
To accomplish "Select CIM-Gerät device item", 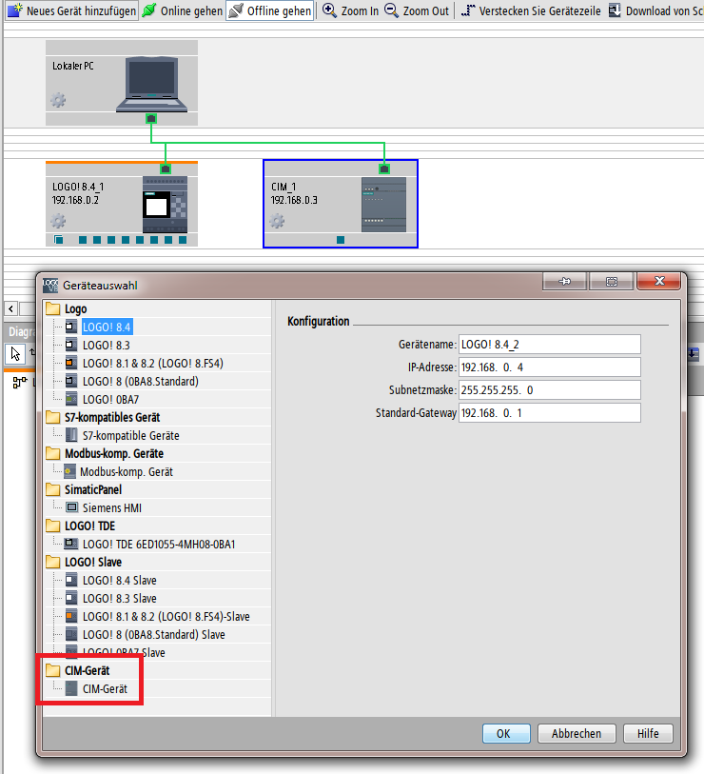I will (105, 688).
